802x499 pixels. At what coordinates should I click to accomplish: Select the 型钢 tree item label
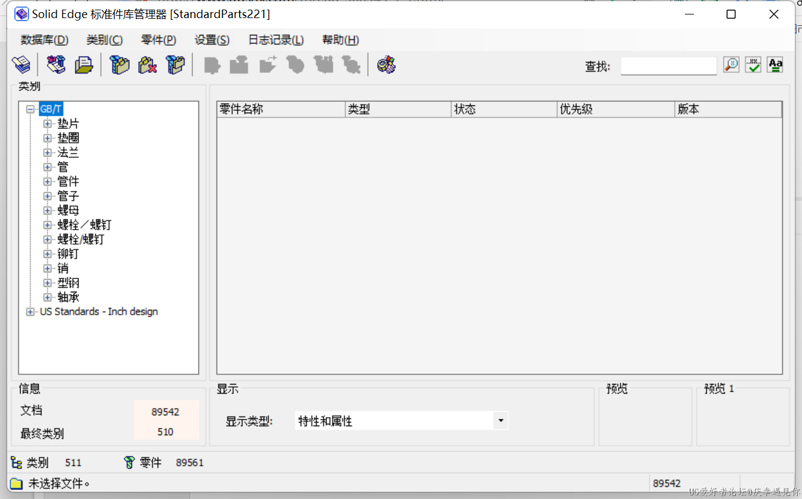pos(68,283)
